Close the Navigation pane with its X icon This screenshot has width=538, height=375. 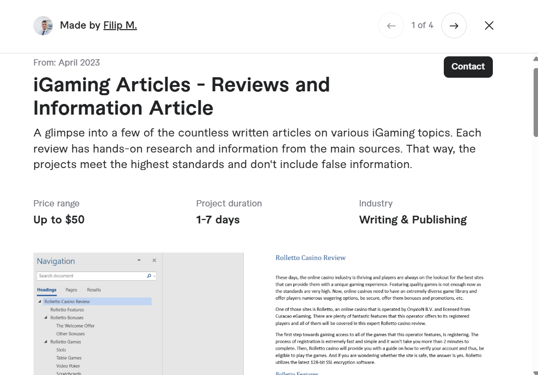154,260
